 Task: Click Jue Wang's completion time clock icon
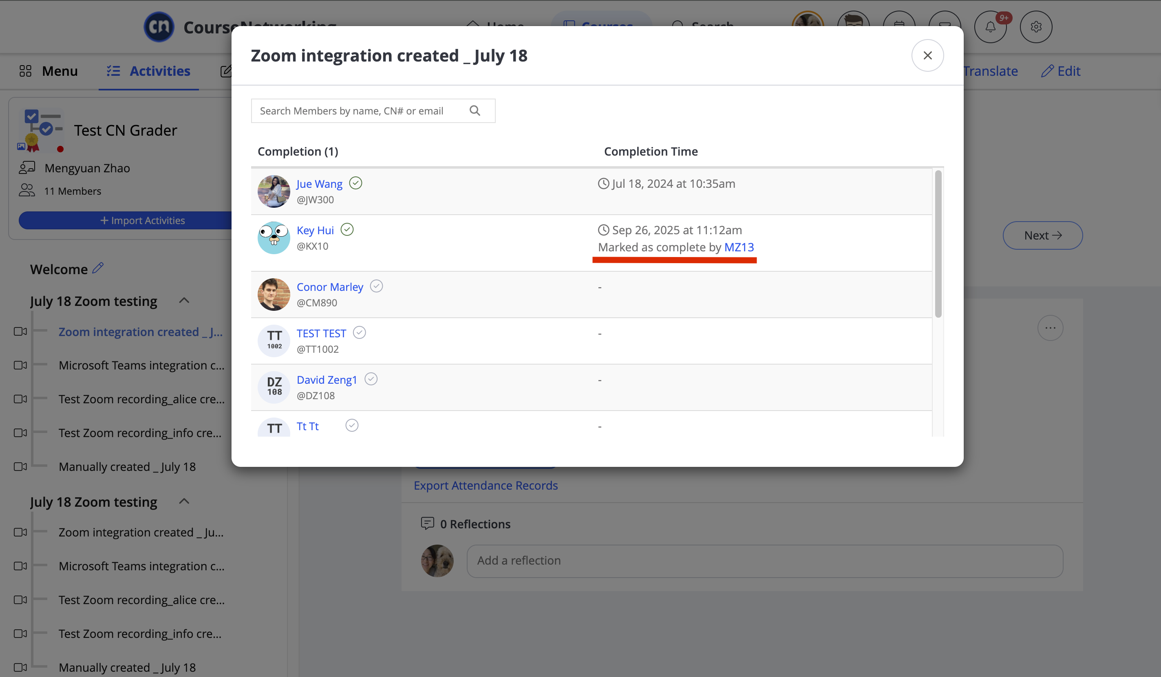(x=603, y=183)
